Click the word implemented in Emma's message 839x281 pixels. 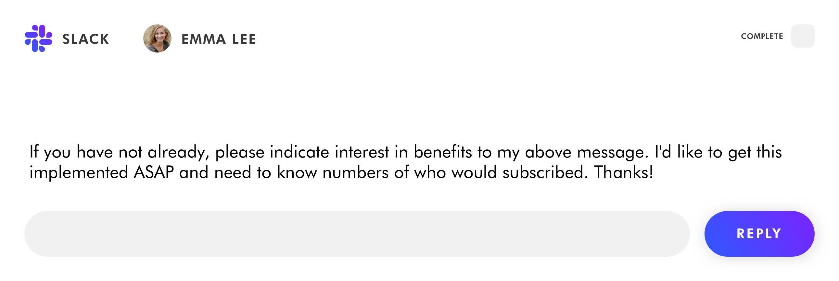tap(79, 173)
